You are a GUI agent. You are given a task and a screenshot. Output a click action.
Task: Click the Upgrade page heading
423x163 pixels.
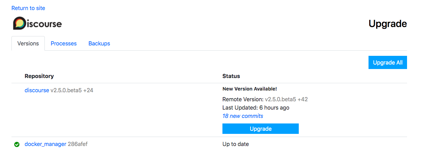coord(388,24)
